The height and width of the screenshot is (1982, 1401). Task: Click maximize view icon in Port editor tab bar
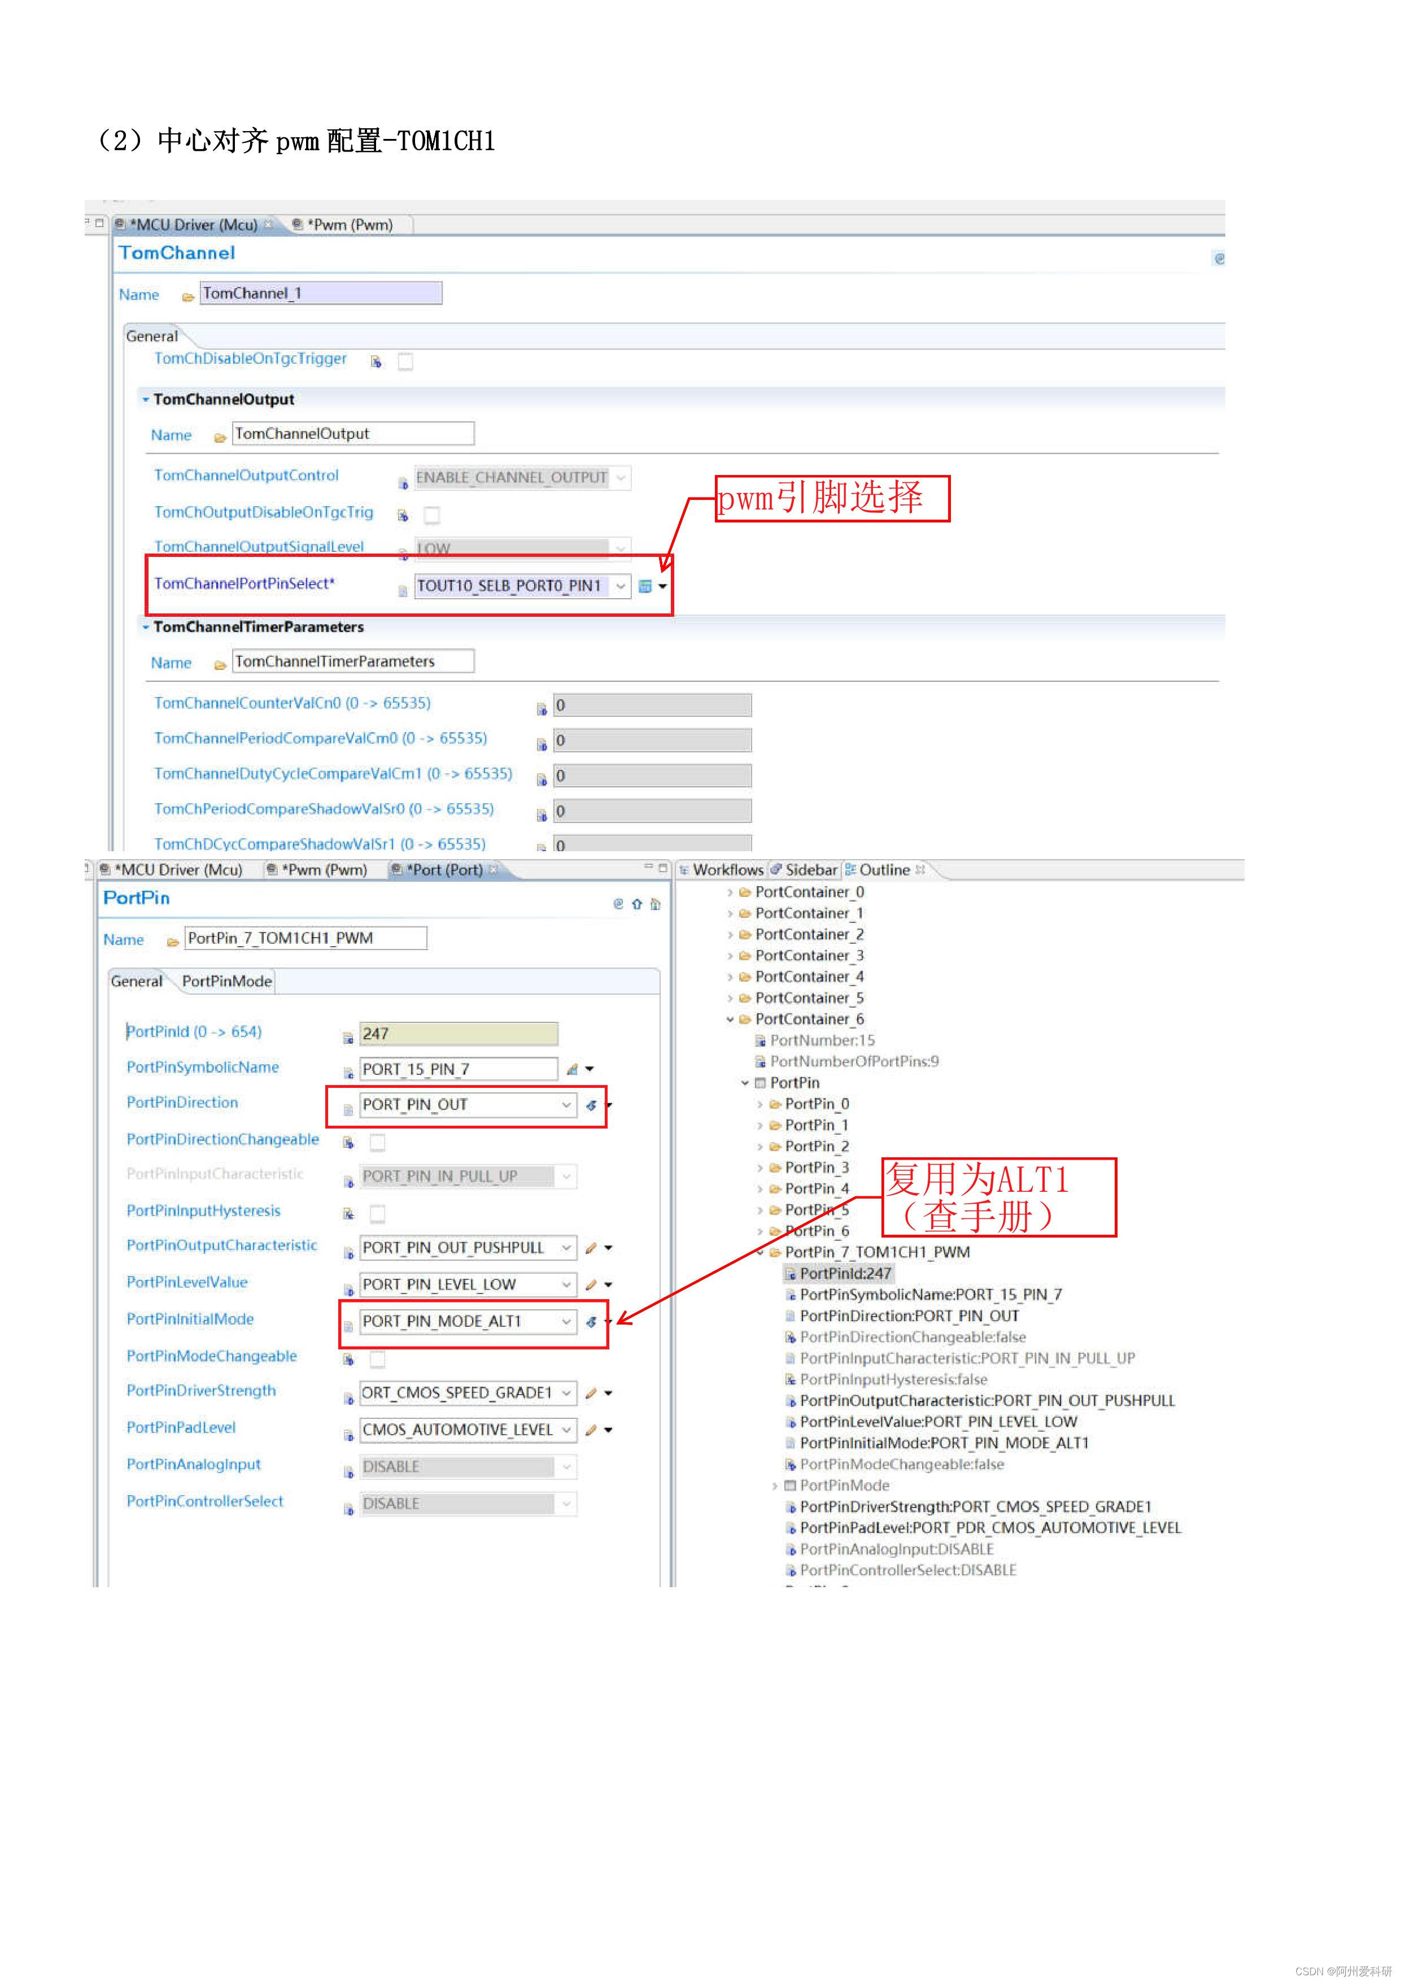[x=663, y=868]
